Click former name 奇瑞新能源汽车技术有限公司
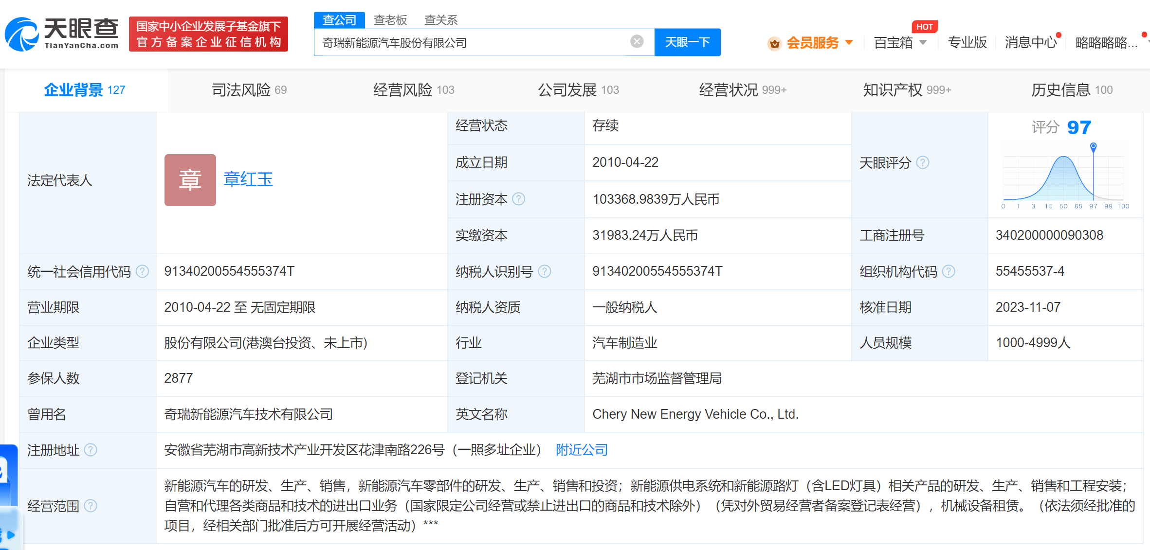This screenshot has height=550, width=1150. (248, 414)
